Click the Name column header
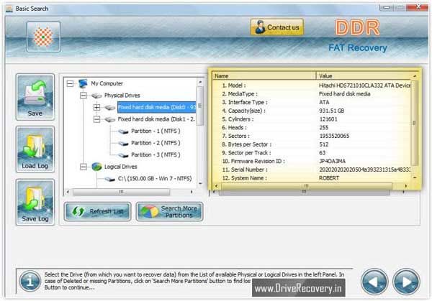Image resolution: width=432 pixels, height=301 pixels. [264, 76]
